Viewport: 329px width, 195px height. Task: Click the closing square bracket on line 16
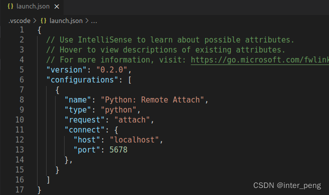(48, 180)
